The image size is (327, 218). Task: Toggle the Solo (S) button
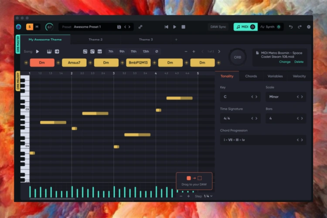point(30,27)
